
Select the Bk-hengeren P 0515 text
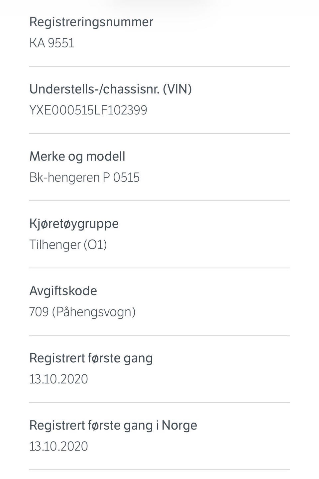[x=84, y=177]
